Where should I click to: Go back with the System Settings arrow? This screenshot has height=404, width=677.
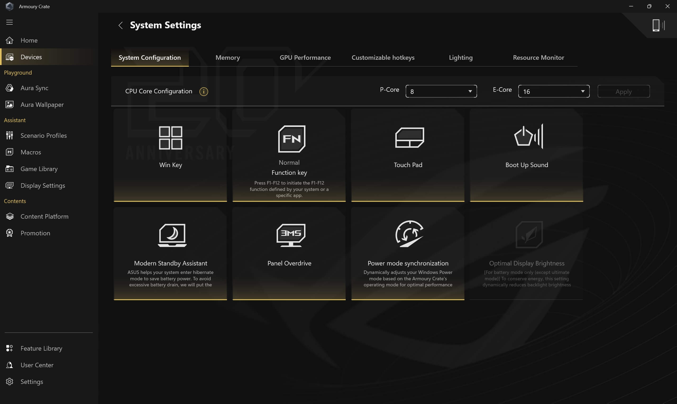[121, 25]
